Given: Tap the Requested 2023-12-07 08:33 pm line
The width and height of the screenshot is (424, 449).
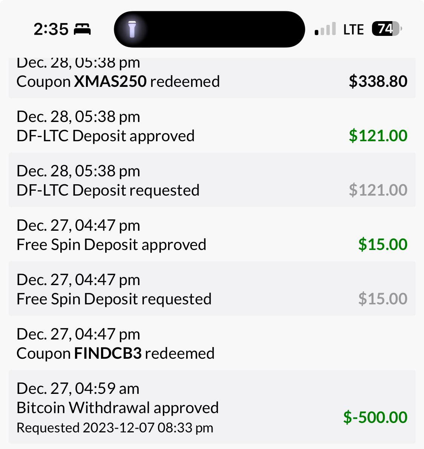Looking at the screenshot, I should click(115, 428).
